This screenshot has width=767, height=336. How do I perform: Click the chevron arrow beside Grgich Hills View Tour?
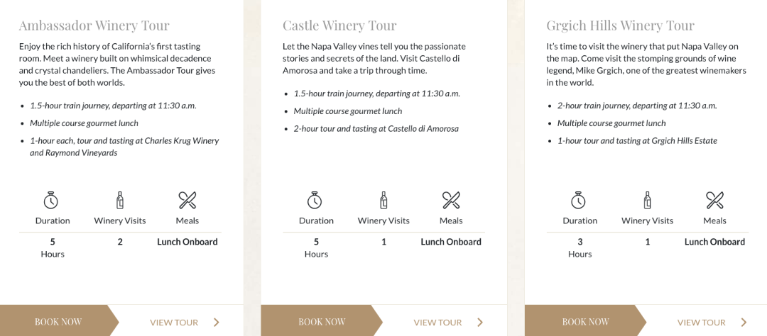point(744,323)
